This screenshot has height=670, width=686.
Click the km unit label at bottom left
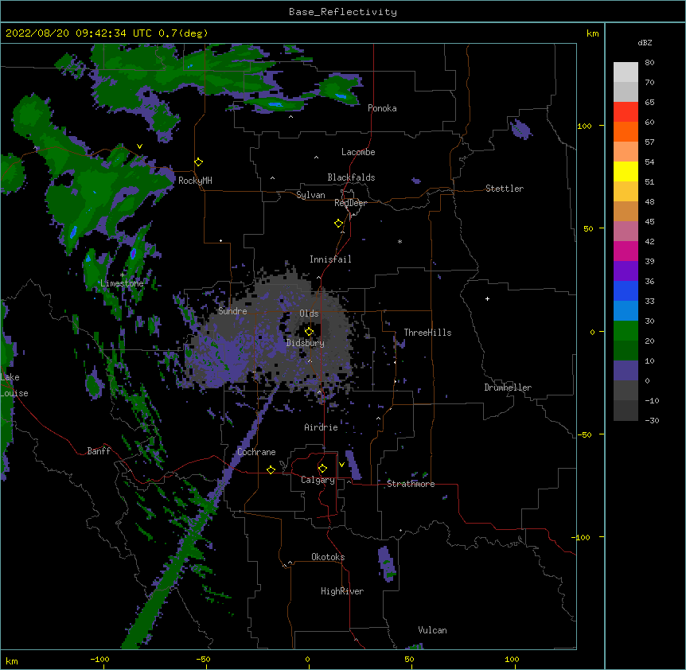pyautogui.click(x=12, y=661)
